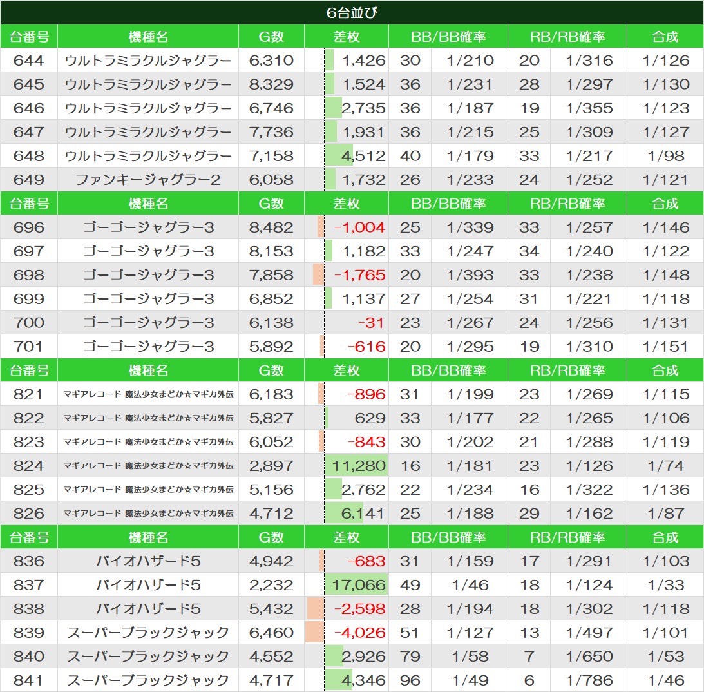The height and width of the screenshot is (692, 704).
Task: Select machine number 821 cell
Action: [x=29, y=394]
